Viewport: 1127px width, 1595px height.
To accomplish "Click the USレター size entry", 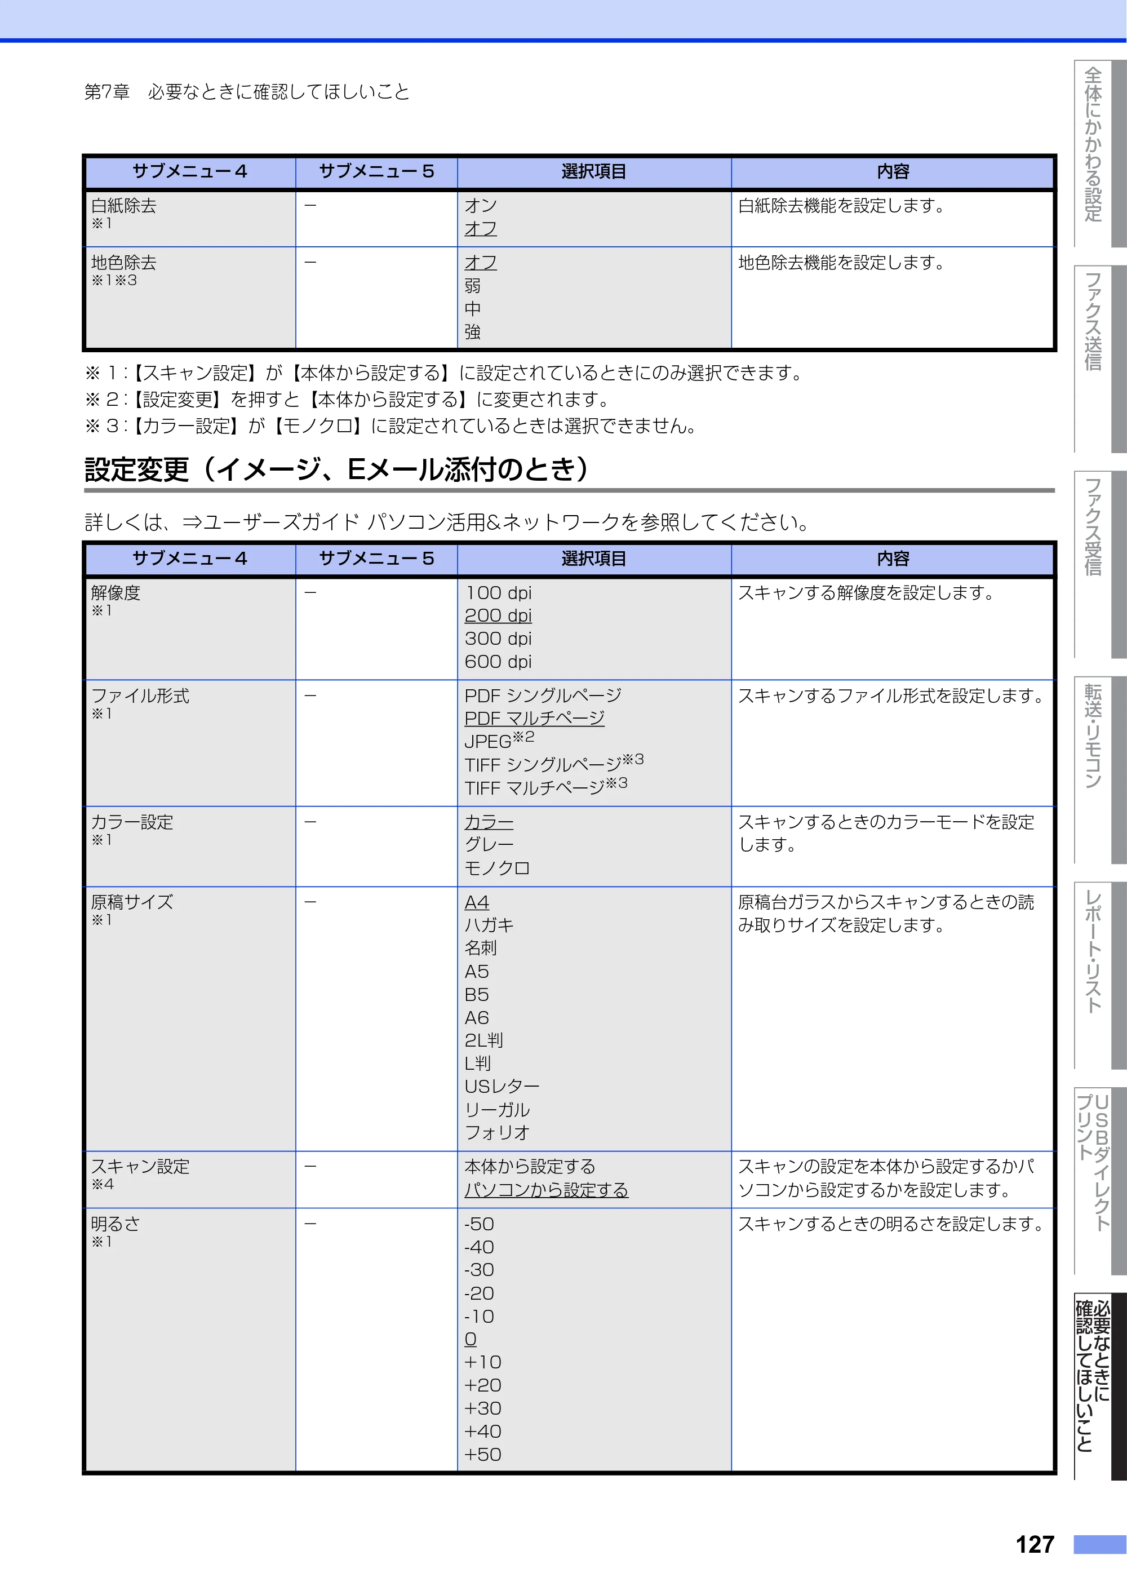I will 502,1087.
